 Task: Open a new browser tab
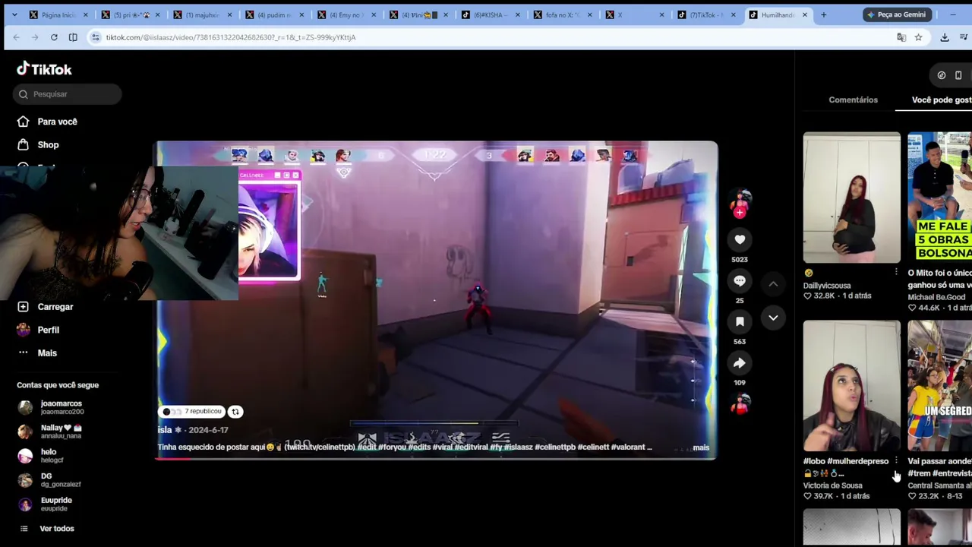pyautogui.click(x=823, y=14)
